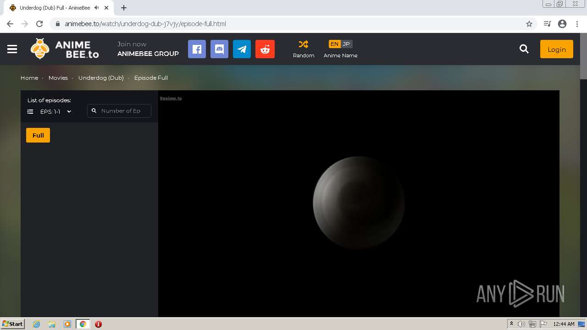Switch anime name to EN
This screenshot has height=330, width=587.
pyautogui.click(x=334, y=44)
